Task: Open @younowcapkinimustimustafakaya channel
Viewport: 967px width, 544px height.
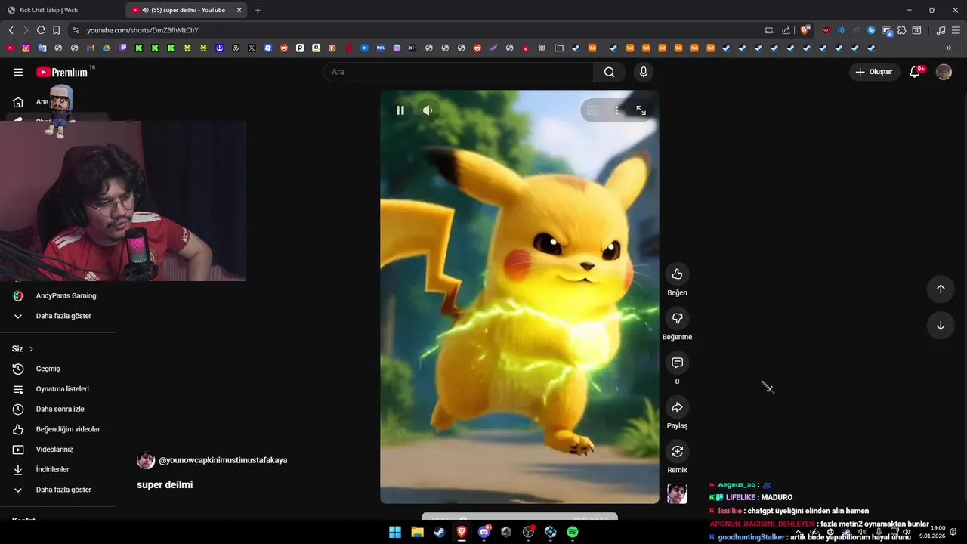Action: (x=223, y=460)
